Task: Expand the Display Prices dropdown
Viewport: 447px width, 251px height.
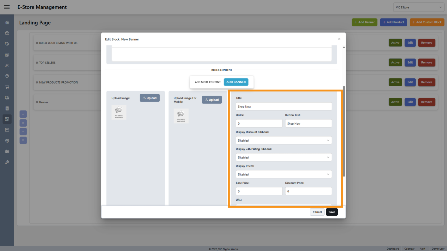Action: pos(284,175)
